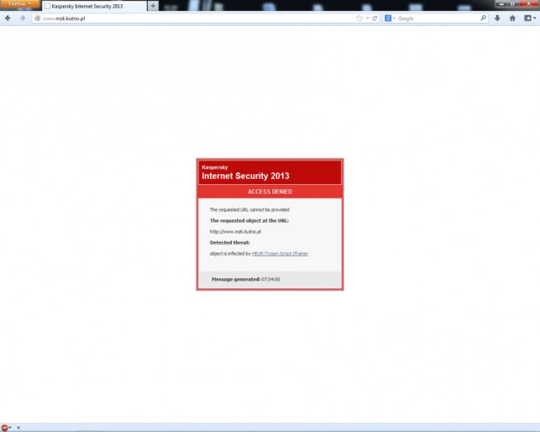The width and height of the screenshot is (540, 432).
Task: Click the 'Detected threat:' label
Action: point(230,243)
